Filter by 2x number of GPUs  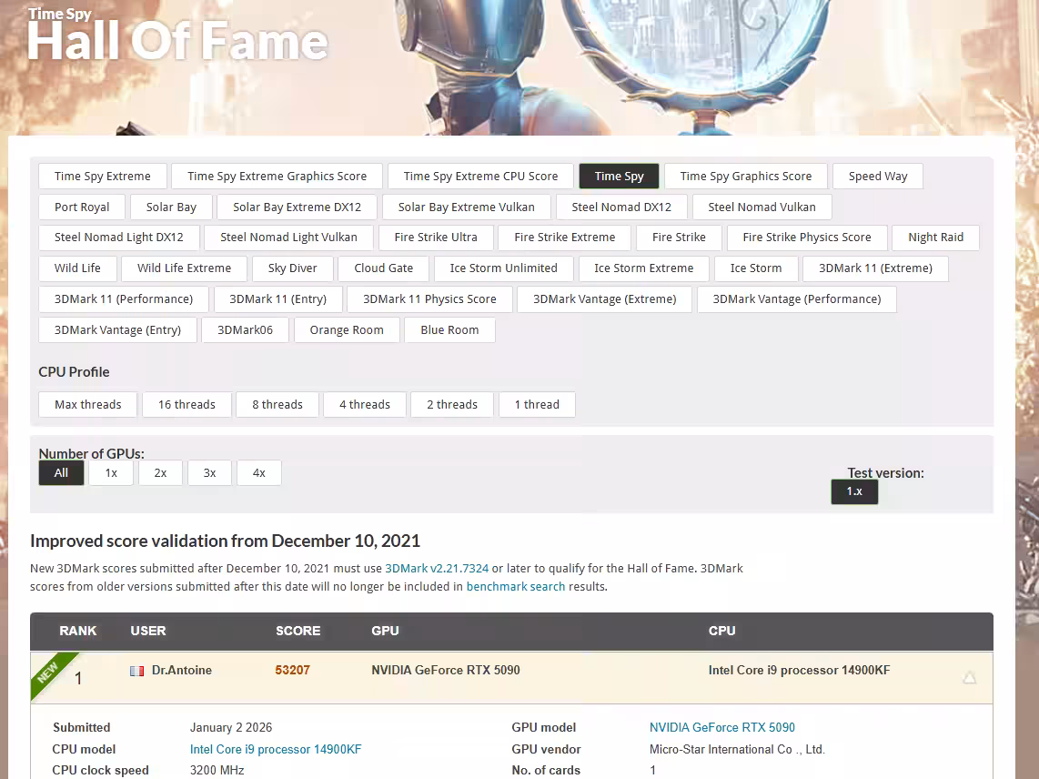tap(160, 473)
